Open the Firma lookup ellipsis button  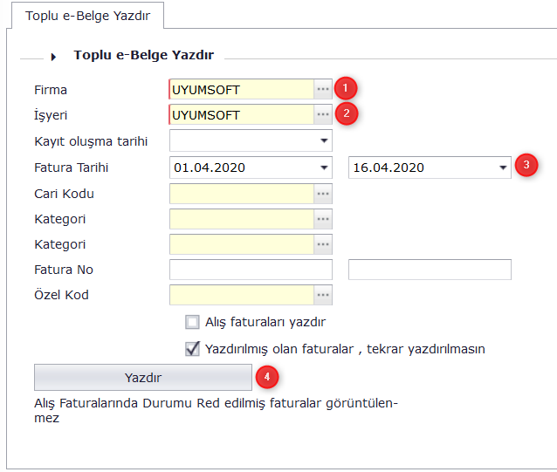click(x=323, y=90)
